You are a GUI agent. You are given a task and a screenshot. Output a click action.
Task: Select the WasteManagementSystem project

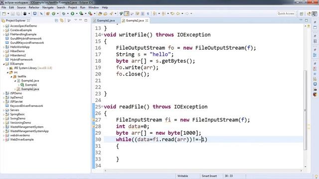[26, 127]
